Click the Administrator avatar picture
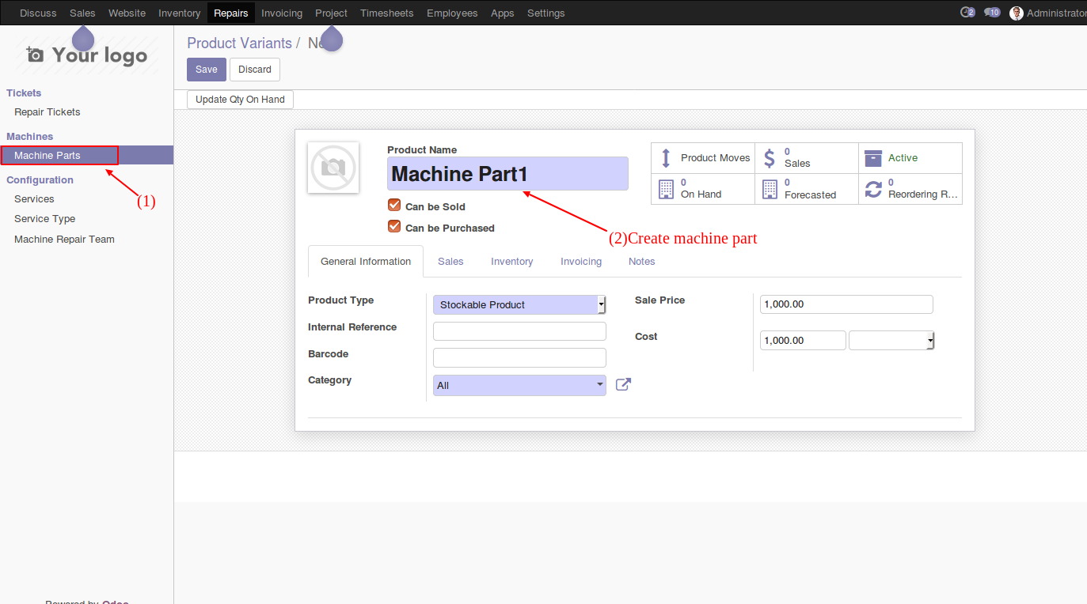The image size is (1087, 604). (x=1017, y=13)
